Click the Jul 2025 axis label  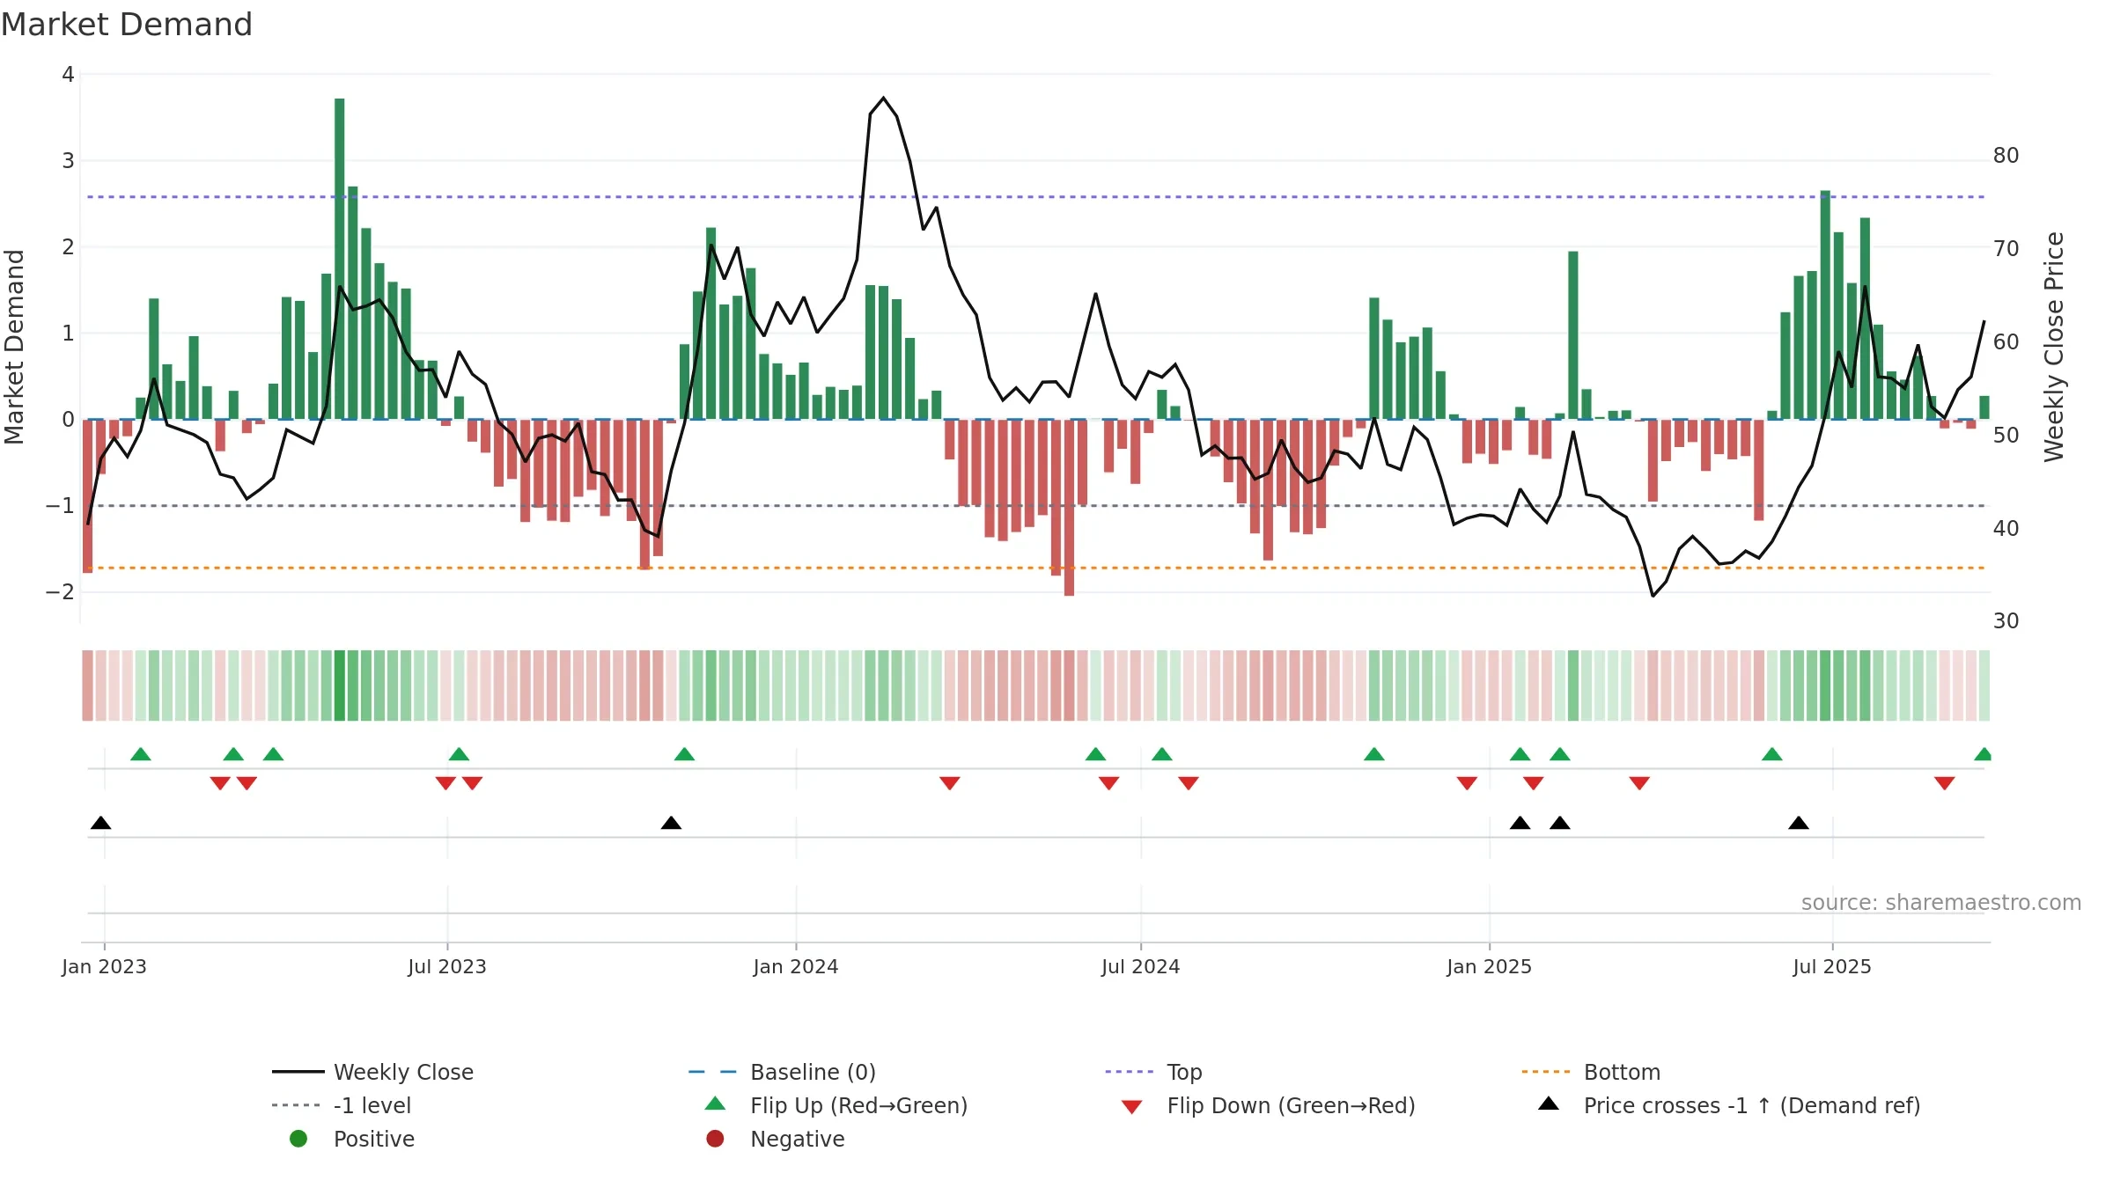tap(1832, 967)
